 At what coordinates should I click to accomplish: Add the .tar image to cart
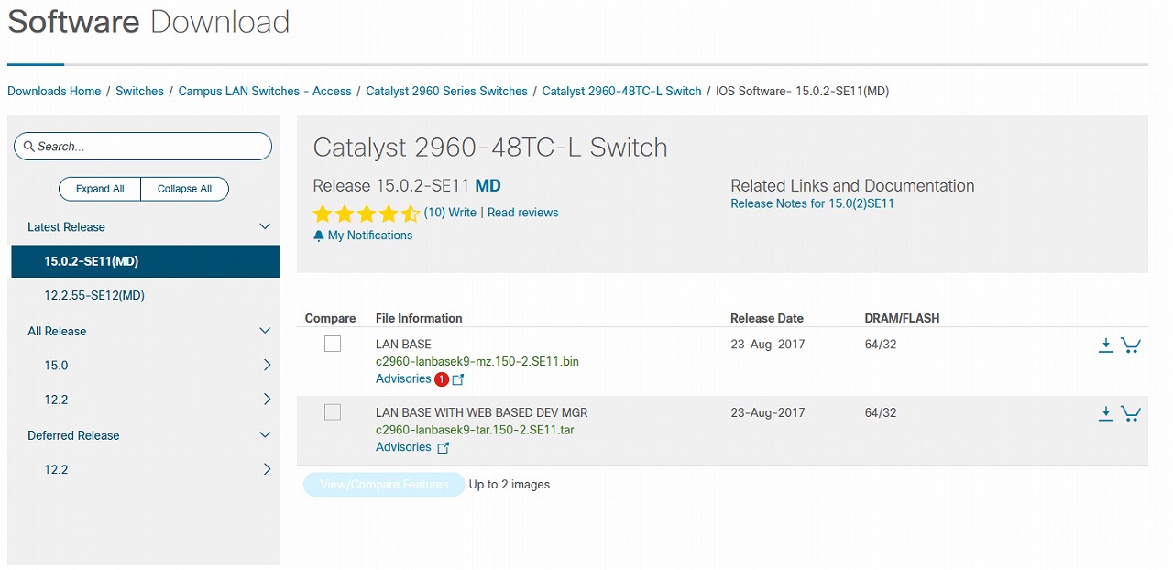coord(1131,413)
